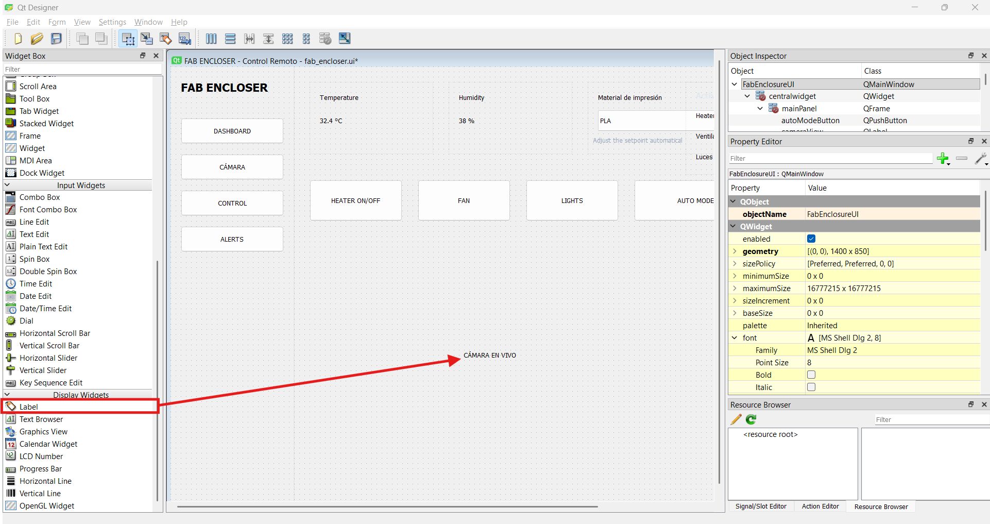Toggle the Bold font checkbox
Viewport: 990px width, 524px height.
click(811, 375)
